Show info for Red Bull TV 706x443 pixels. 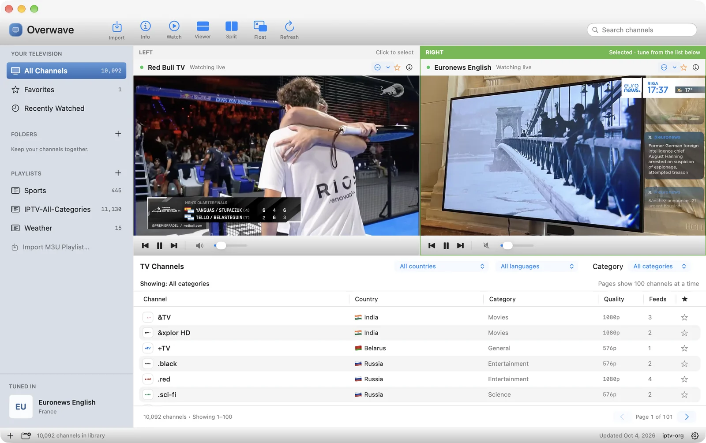coord(409,68)
